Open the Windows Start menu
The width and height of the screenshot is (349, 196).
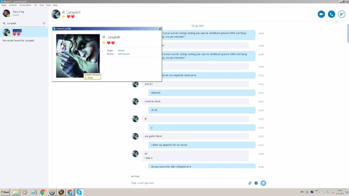(x=5, y=192)
